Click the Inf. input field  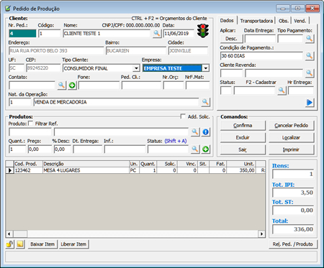pos(125,149)
